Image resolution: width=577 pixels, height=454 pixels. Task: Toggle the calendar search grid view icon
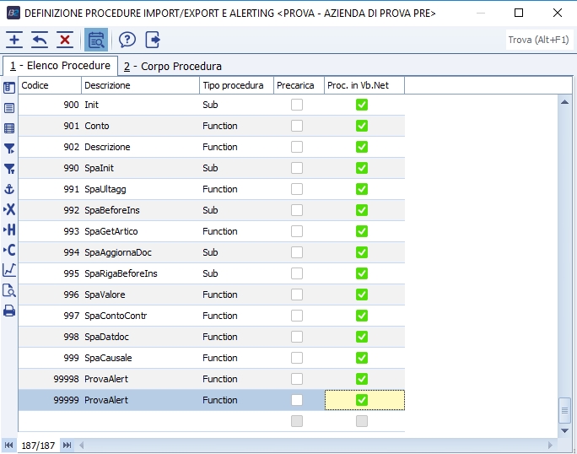96,40
